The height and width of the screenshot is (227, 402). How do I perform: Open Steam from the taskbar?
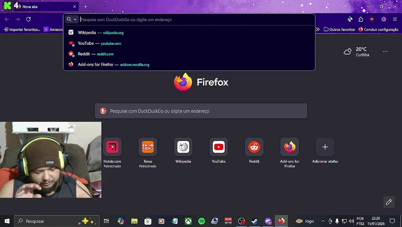tap(255, 221)
